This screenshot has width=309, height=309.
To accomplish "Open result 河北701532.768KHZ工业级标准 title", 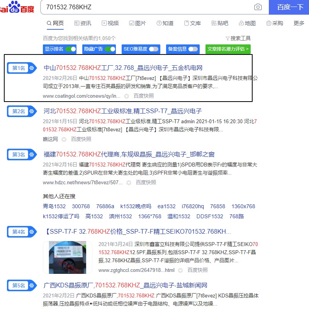I will (122, 111).
